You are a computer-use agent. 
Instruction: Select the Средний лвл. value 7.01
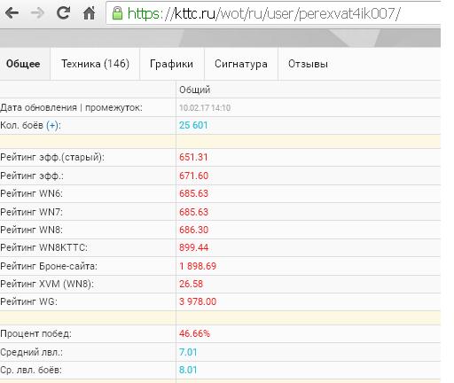pyautogui.click(x=188, y=352)
